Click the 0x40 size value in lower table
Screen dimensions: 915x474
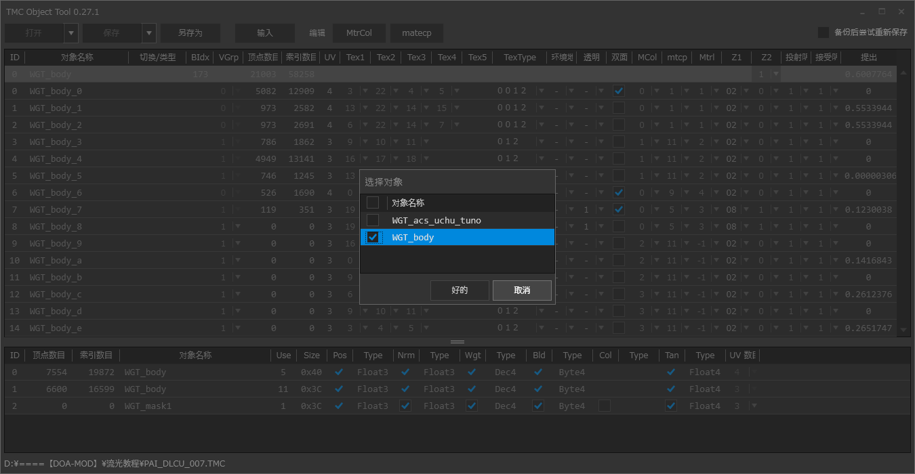coord(312,372)
